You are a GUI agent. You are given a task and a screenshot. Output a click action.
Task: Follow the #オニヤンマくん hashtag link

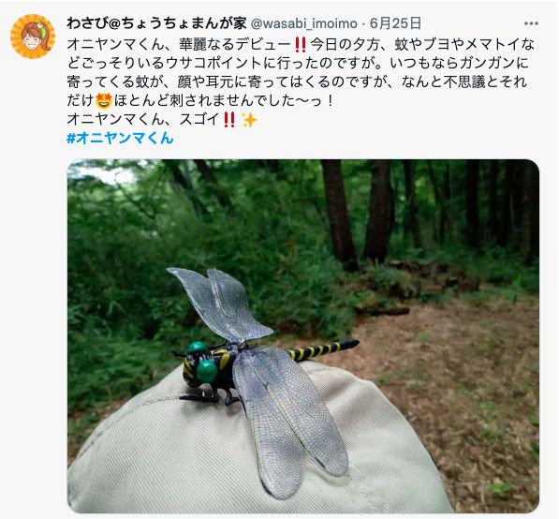[x=120, y=138]
